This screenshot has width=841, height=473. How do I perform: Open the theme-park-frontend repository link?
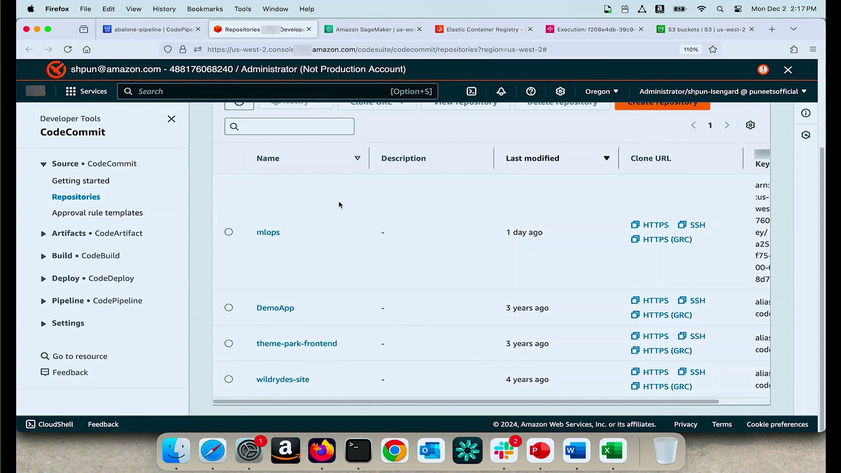pyautogui.click(x=297, y=344)
